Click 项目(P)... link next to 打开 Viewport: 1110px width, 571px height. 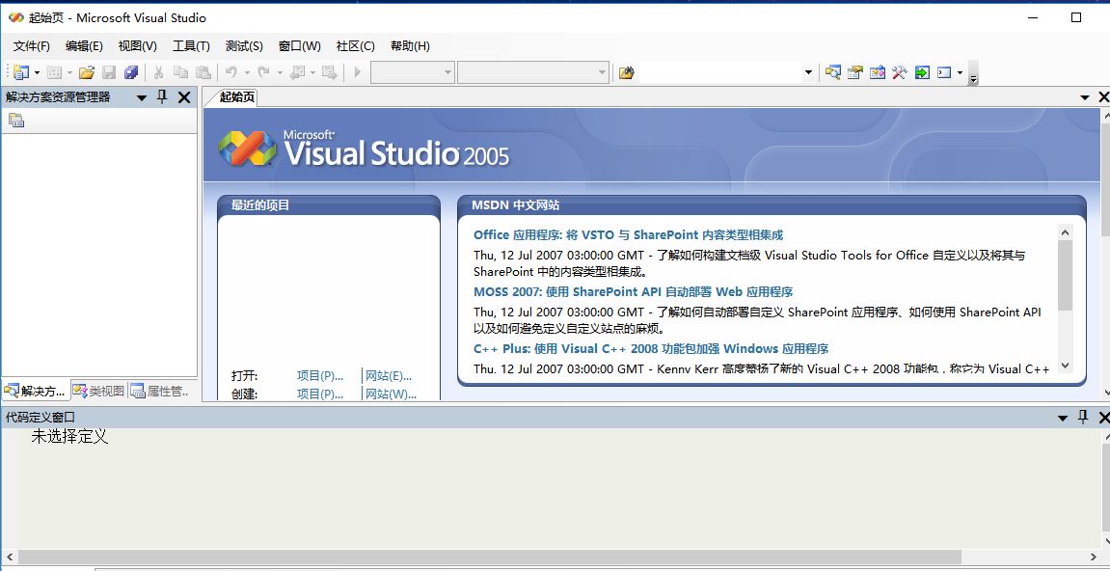tap(320, 375)
